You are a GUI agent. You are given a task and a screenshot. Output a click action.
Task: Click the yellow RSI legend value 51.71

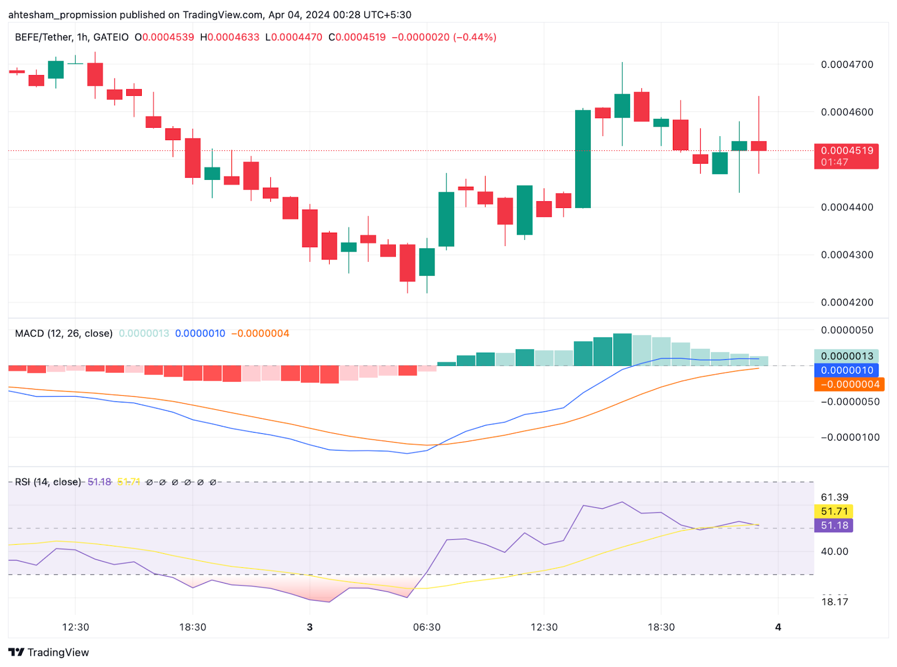[x=129, y=482]
